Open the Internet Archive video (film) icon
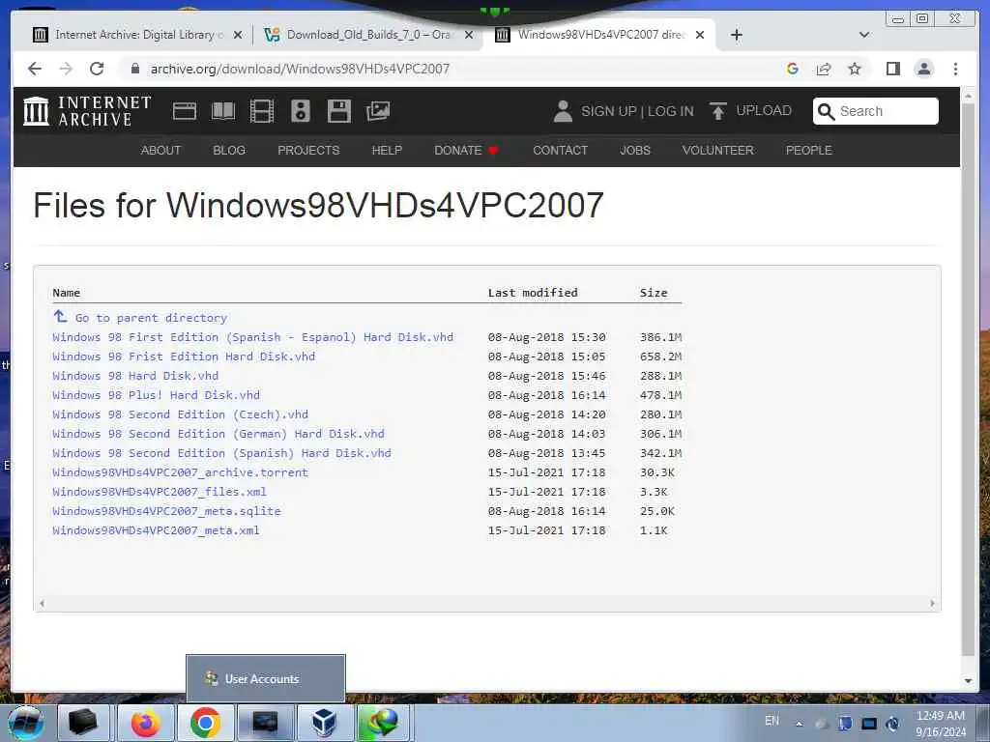Image resolution: width=990 pixels, height=742 pixels. (261, 112)
